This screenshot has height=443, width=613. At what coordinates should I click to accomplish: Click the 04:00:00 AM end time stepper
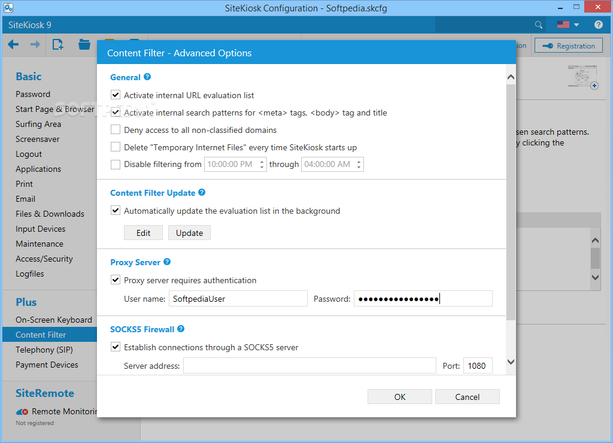[x=359, y=164]
